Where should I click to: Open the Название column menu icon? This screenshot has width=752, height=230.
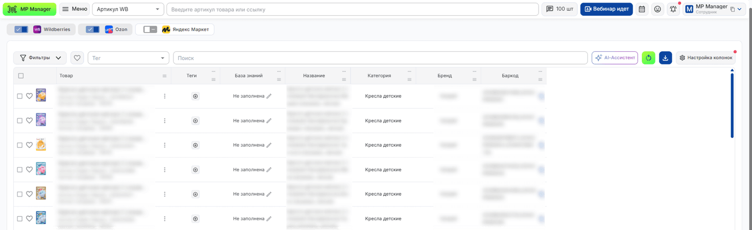pyautogui.click(x=344, y=79)
